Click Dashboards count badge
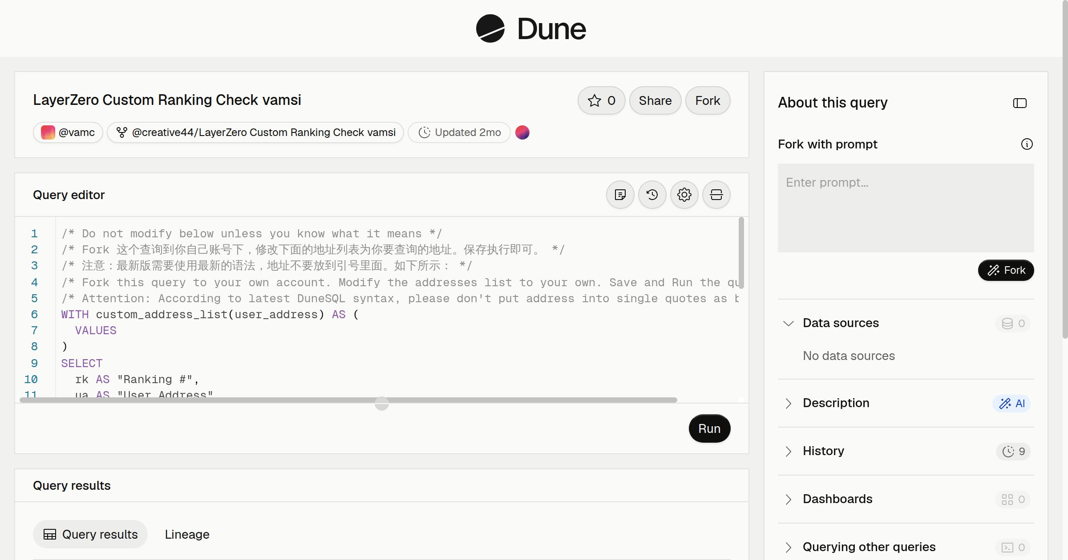1068x560 pixels. tap(1013, 499)
